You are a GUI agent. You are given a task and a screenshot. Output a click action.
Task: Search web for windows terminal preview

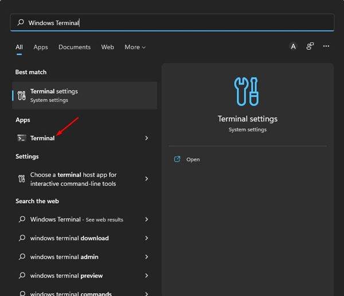tap(85, 275)
